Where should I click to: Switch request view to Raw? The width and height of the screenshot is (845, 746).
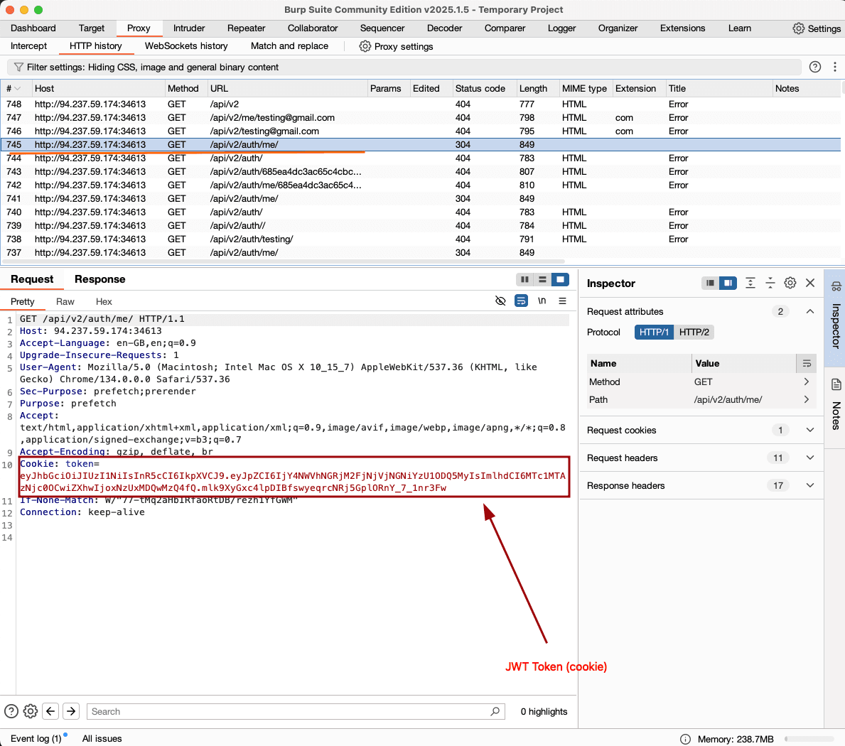65,302
